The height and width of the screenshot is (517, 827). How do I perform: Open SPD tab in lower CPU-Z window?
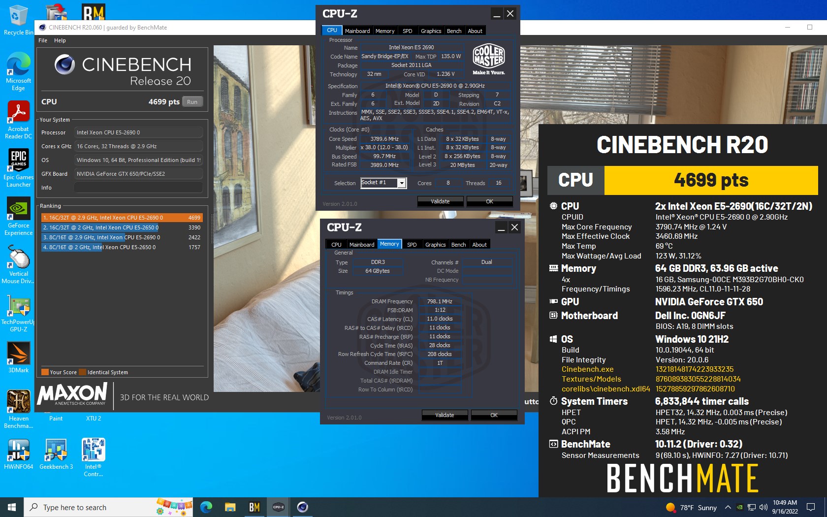pos(412,244)
